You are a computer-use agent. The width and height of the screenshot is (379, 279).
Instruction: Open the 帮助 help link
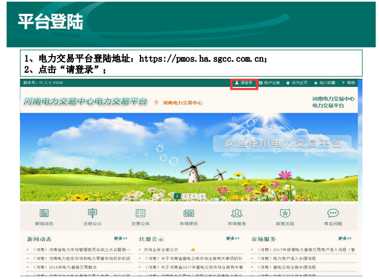tap(349, 83)
